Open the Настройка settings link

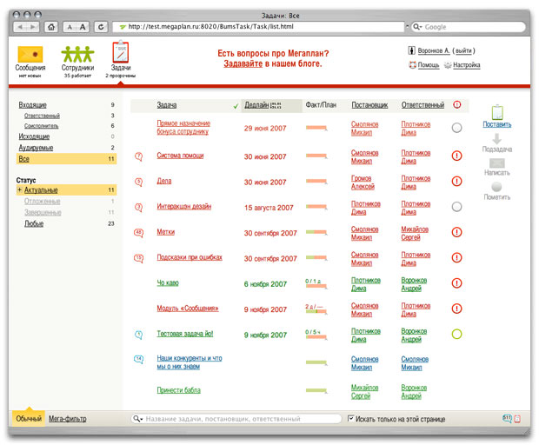click(466, 65)
